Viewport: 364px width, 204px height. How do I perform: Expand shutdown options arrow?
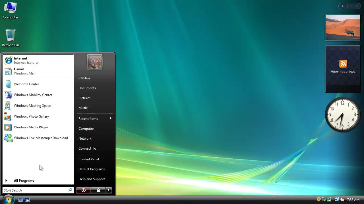[109, 190]
